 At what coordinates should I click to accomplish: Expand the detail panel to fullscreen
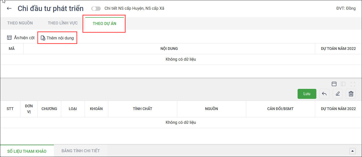(x=353, y=84)
